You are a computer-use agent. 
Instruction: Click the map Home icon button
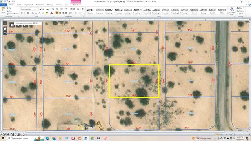click(5, 29)
